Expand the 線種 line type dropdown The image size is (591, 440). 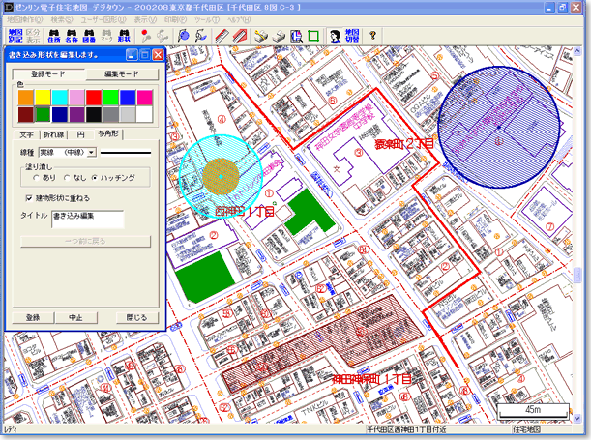tap(92, 152)
